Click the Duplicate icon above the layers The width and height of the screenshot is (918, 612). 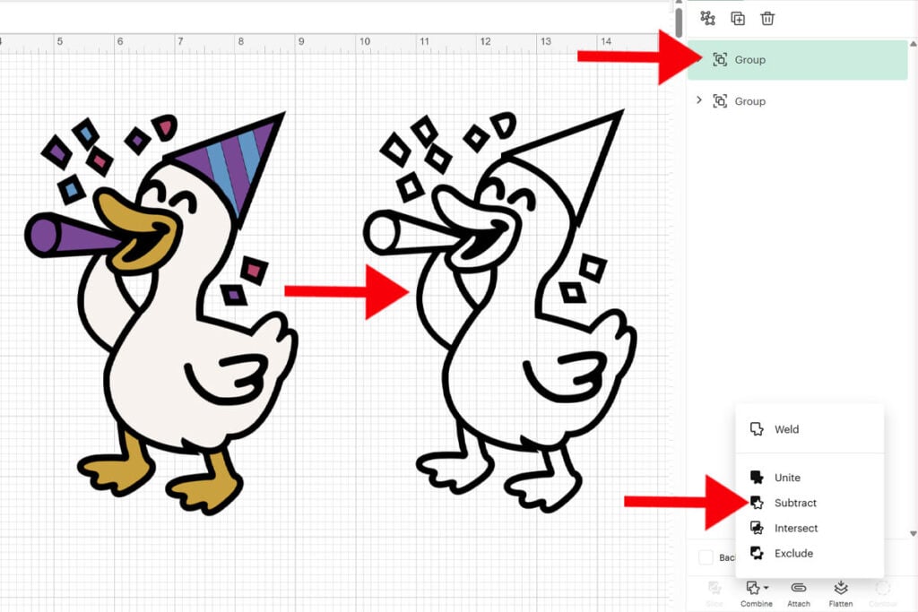(x=738, y=18)
